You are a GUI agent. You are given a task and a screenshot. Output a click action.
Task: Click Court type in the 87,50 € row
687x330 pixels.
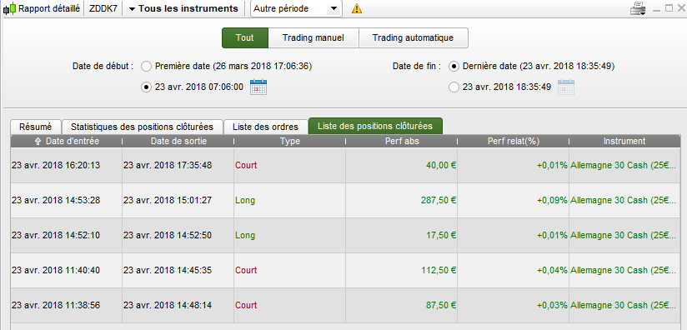click(x=246, y=305)
